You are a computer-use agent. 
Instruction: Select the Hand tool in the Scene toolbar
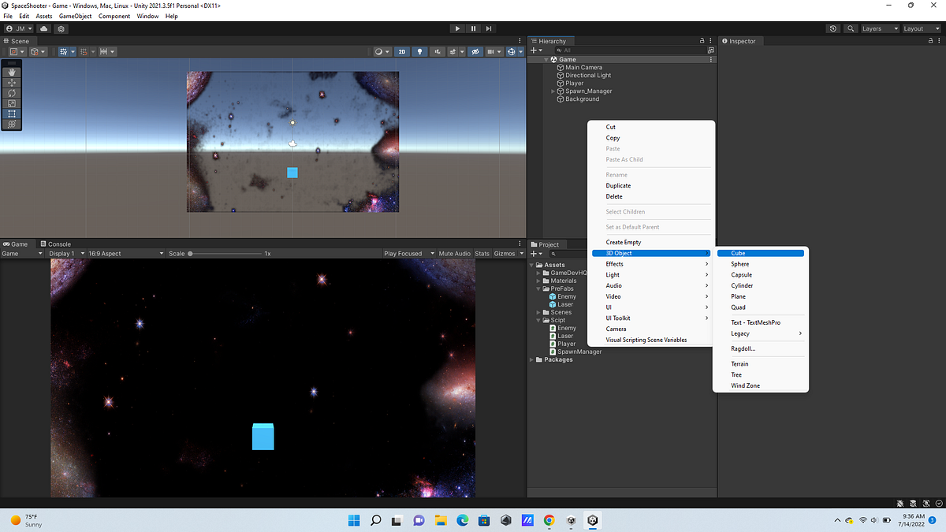point(11,72)
